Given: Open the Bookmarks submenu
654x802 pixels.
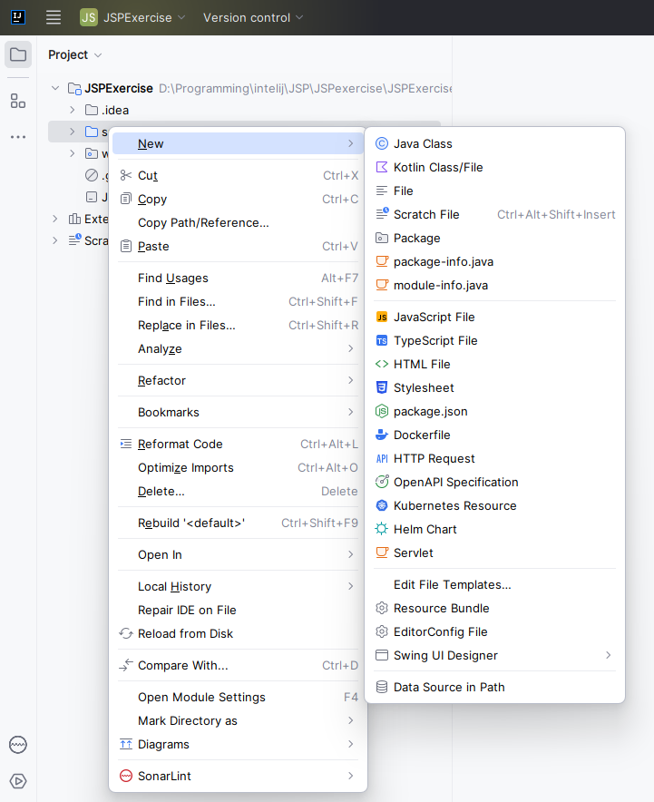Looking at the screenshot, I should coord(238,412).
